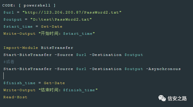The image size is (193, 107).
Task: Click the $output variable declaration
Action: pos(12,19)
